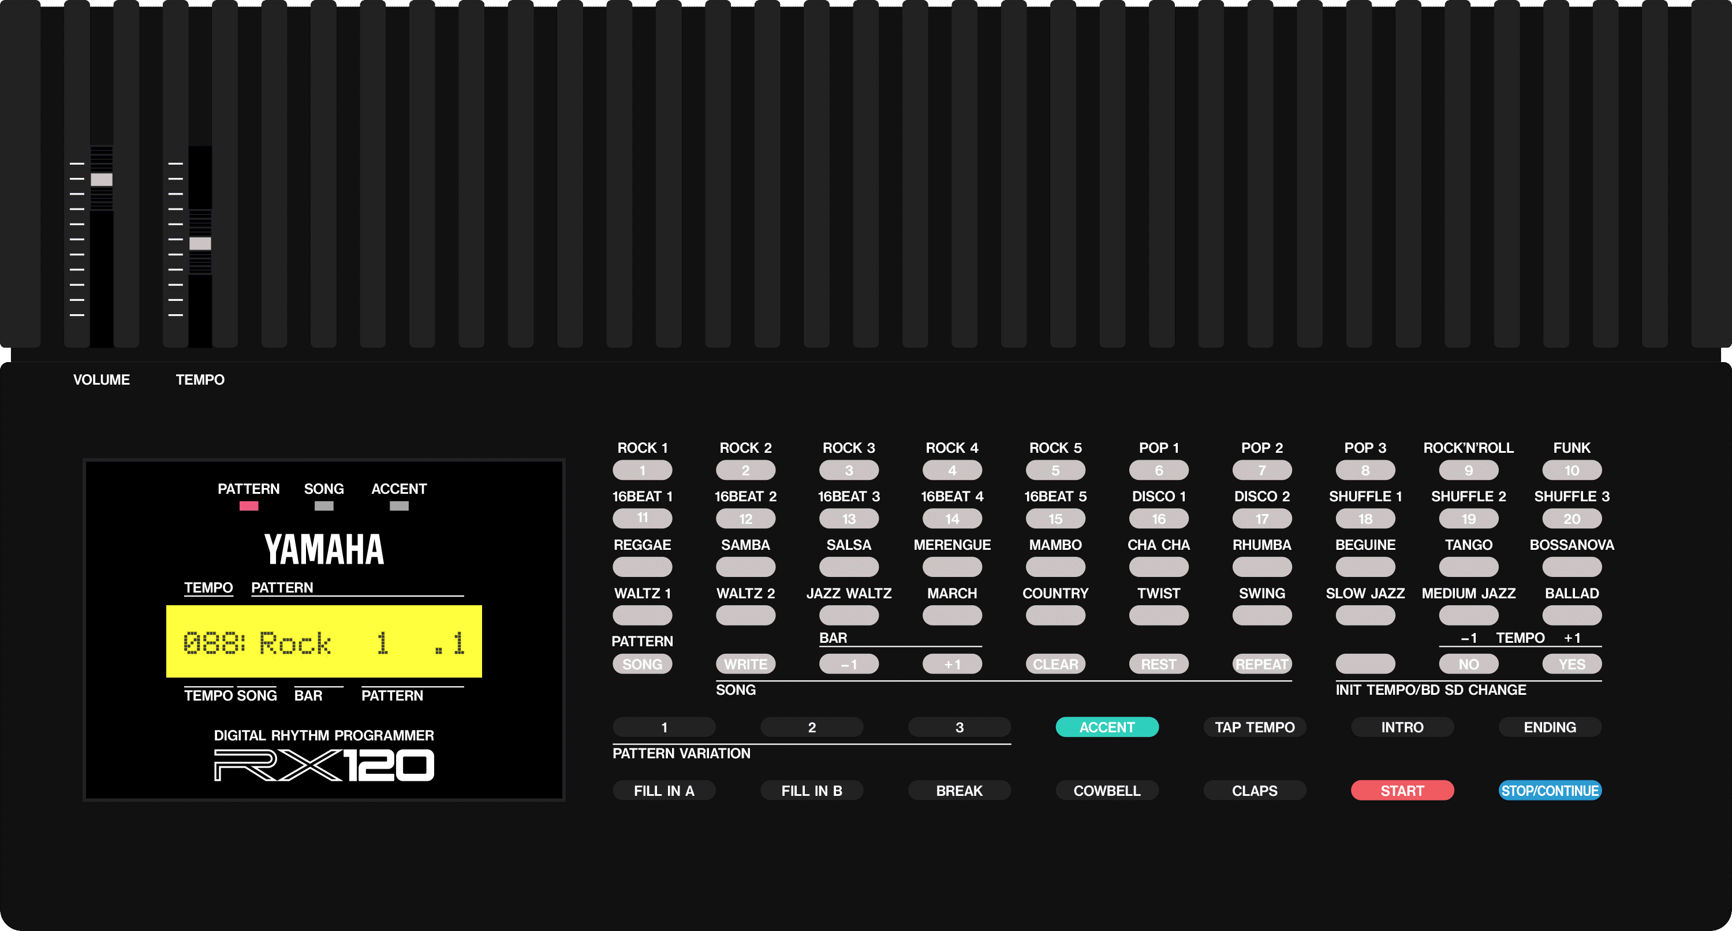Select the SWING pattern button

(x=1262, y=615)
